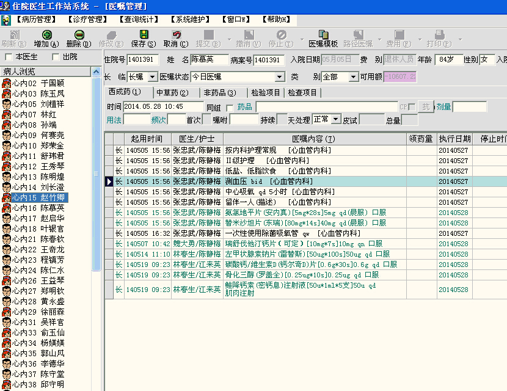The width and height of the screenshot is (507, 391).
Task: Click the 删除 (Delete) toolbar icon
Action: pyautogui.click(x=78, y=35)
